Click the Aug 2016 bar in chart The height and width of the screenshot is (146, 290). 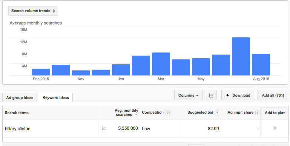pyautogui.click(x=261, y=65)
